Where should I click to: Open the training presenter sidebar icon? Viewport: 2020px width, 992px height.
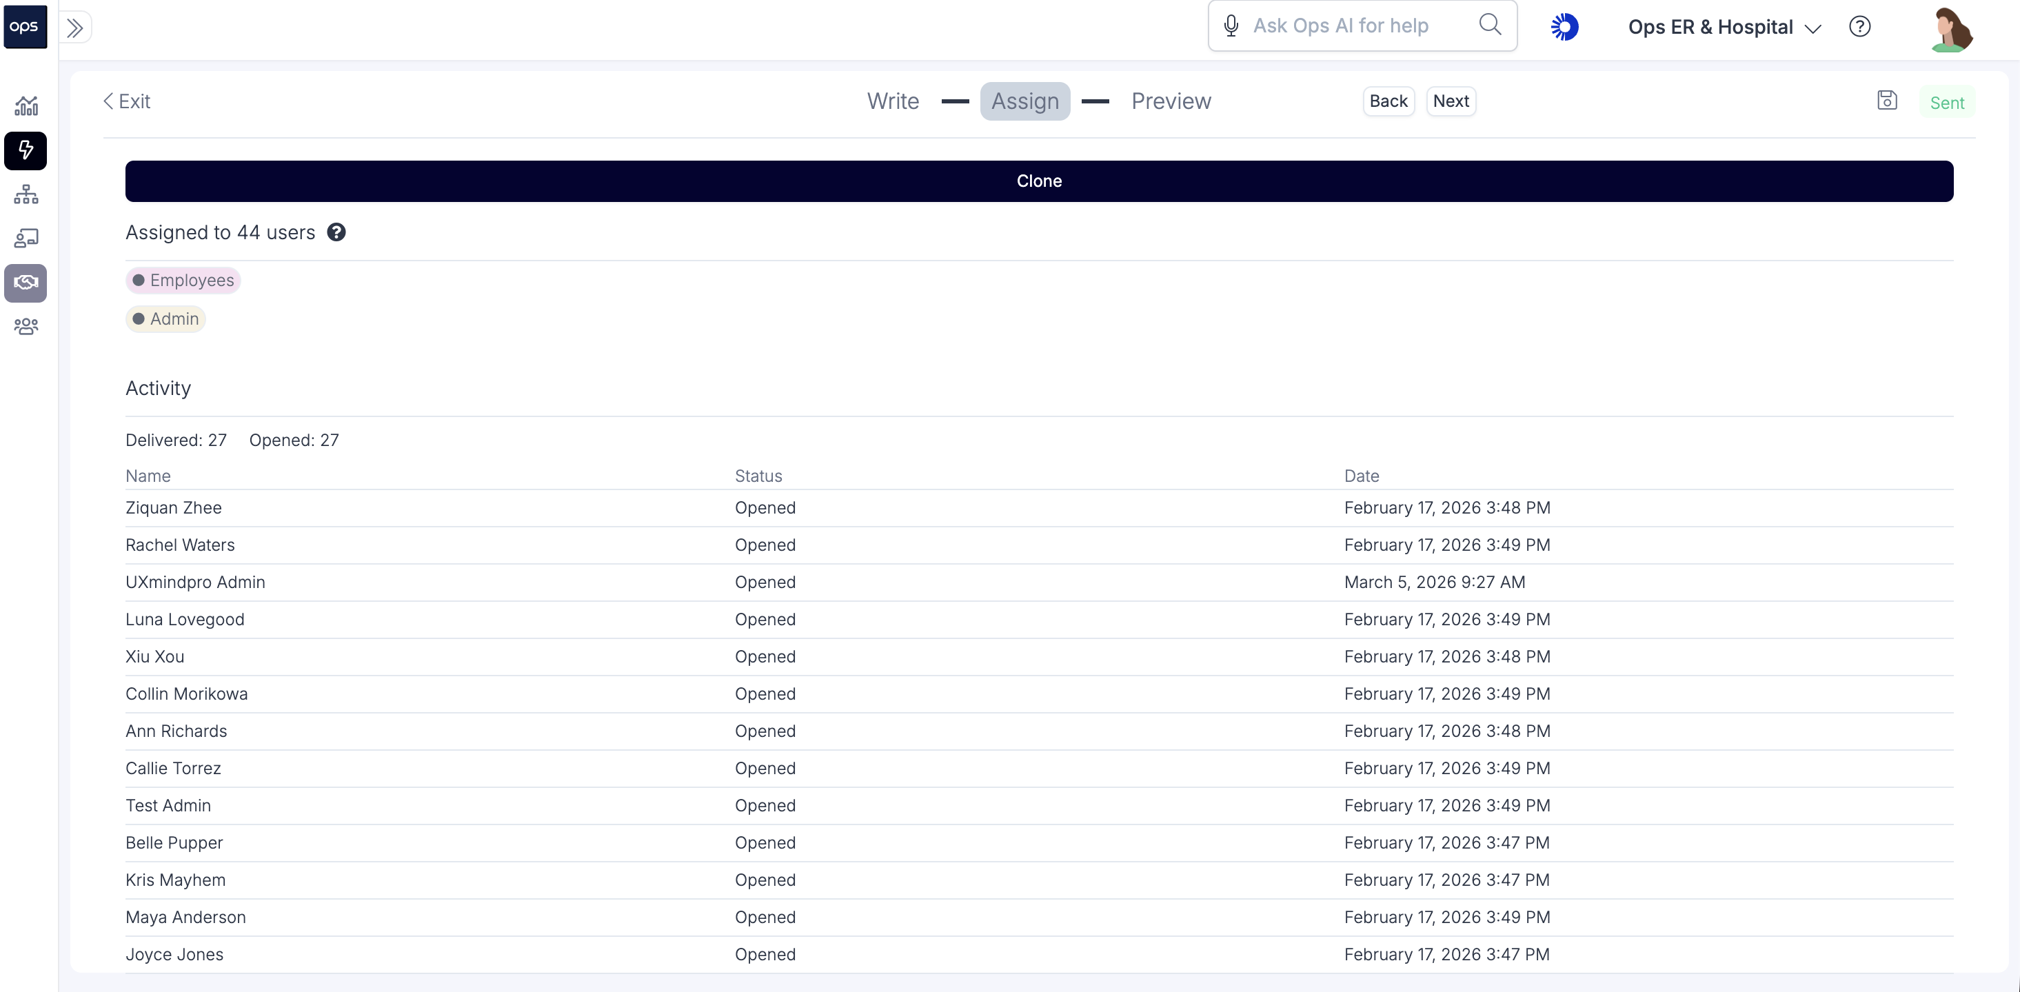pyautogui.click(x=26, y=239)
